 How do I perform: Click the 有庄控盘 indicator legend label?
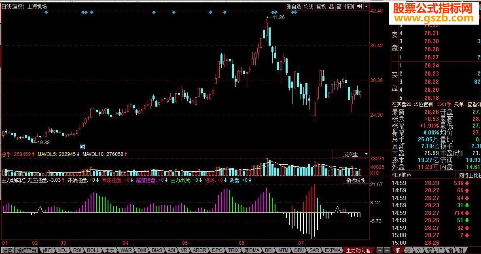coord(112,180)
